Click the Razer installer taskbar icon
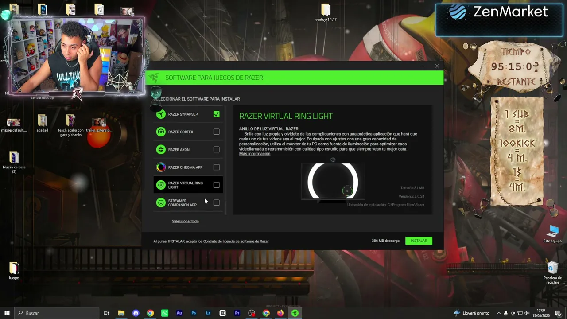The height and width of the screenshot is (319, 567). pyautogui.click(x=295, y=313)
